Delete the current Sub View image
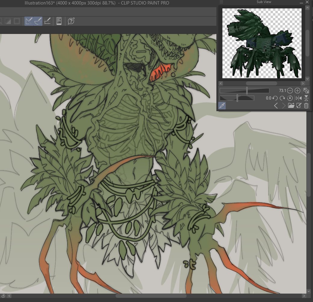Screen dimensions: 313x302 pyautogui.click(x=306, y=106)
